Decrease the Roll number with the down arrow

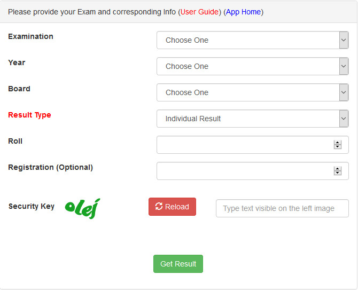[337, 147]
